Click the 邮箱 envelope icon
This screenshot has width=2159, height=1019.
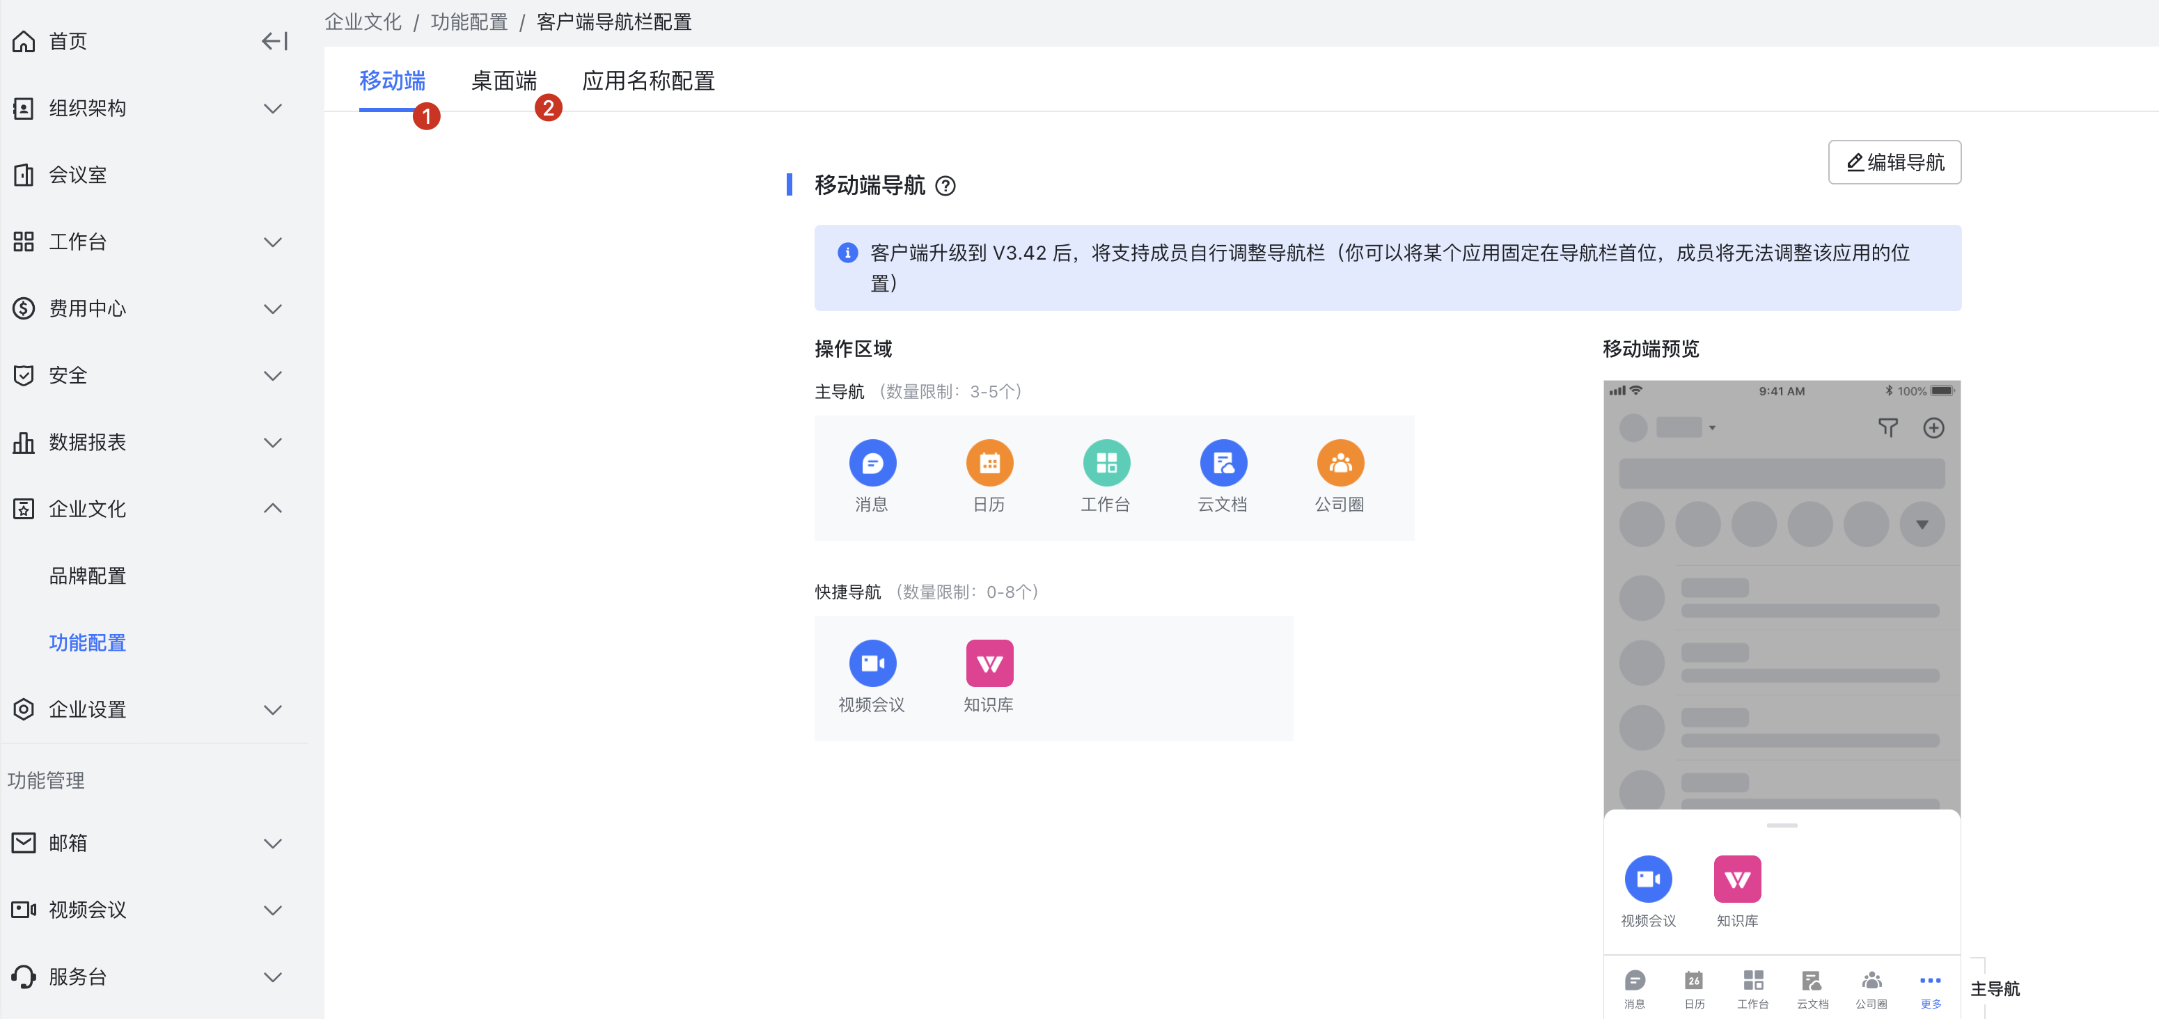click(x=24, y=843)
